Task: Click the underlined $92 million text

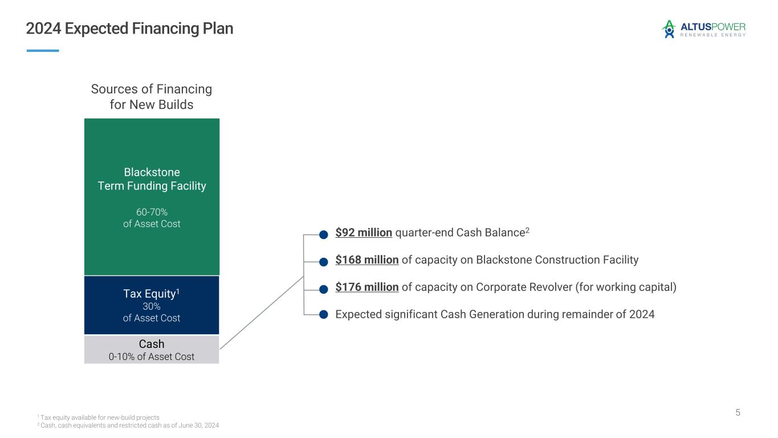Action: coord(364,233)
